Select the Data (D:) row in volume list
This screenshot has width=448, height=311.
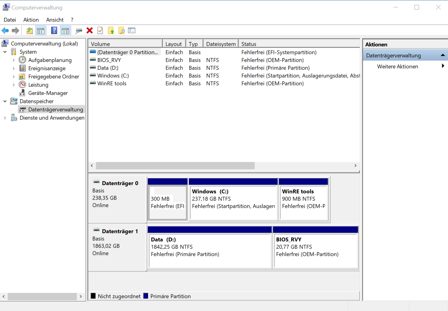(x=224, y=68)
